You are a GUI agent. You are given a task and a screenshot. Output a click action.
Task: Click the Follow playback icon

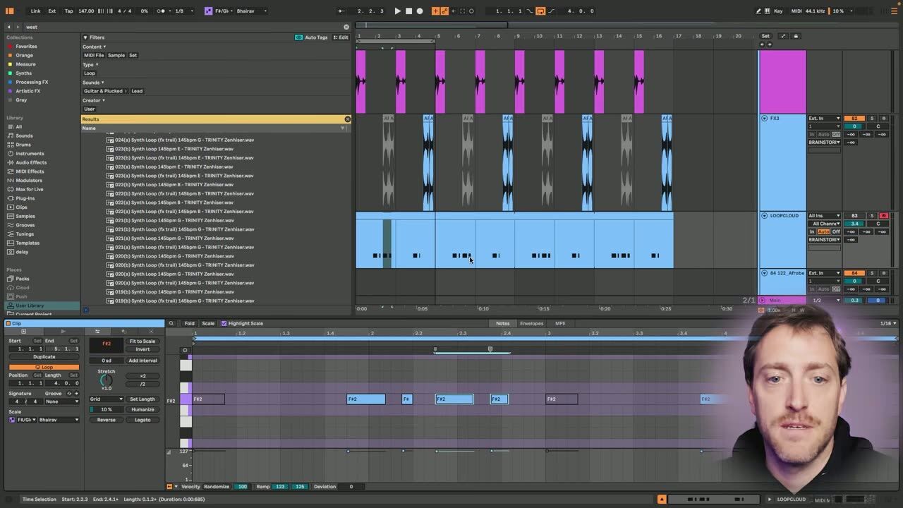[341, 11]
